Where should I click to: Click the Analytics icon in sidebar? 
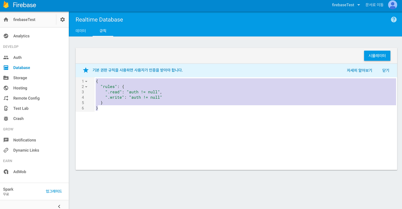(6, 36)
